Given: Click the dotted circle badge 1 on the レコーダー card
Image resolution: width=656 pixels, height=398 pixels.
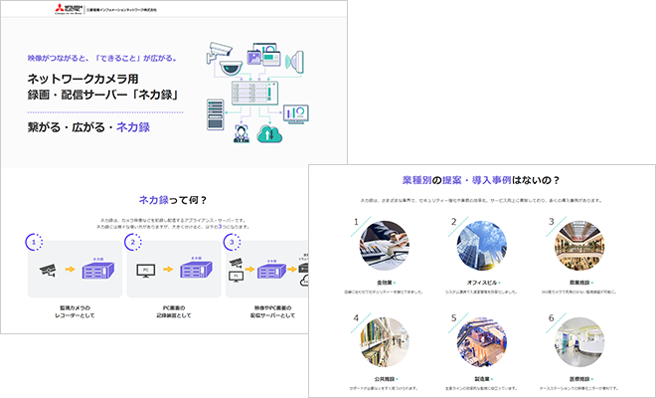Looking at the screenshot, I should 35,242.
